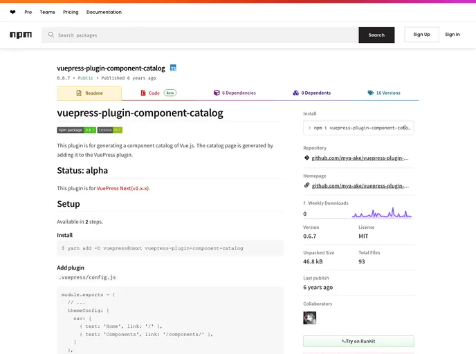
Task: Click the npm logo
Action: click(x=21, y=35)
